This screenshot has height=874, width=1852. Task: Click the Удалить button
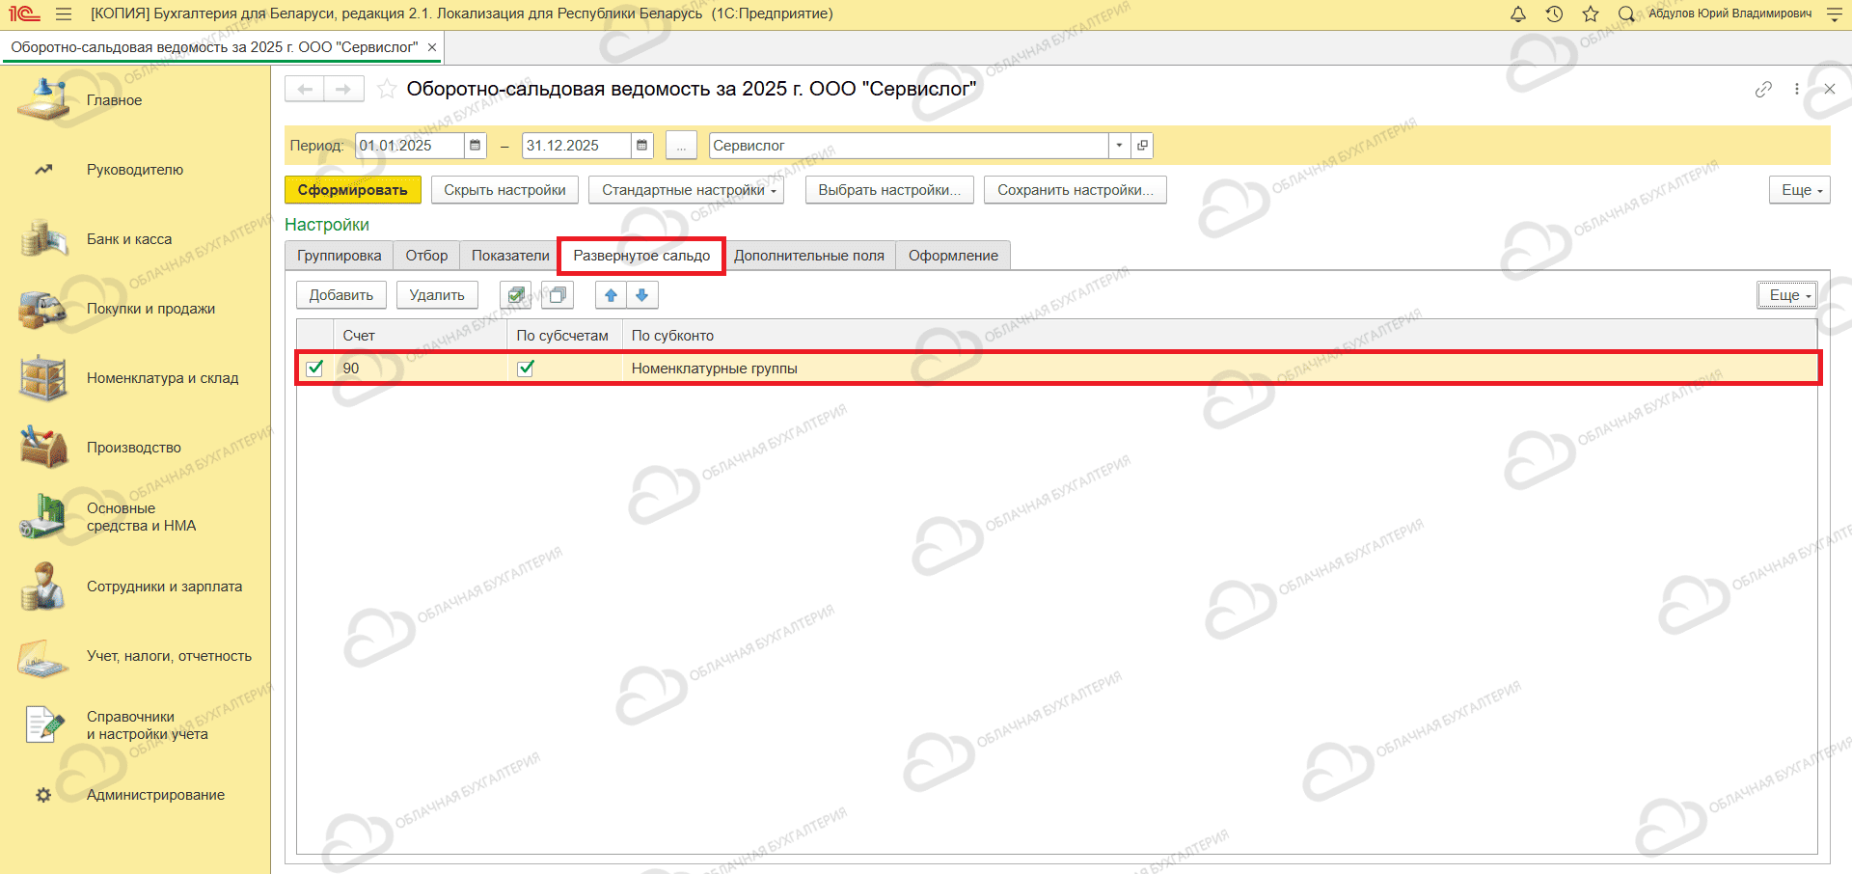pos(437,295)
